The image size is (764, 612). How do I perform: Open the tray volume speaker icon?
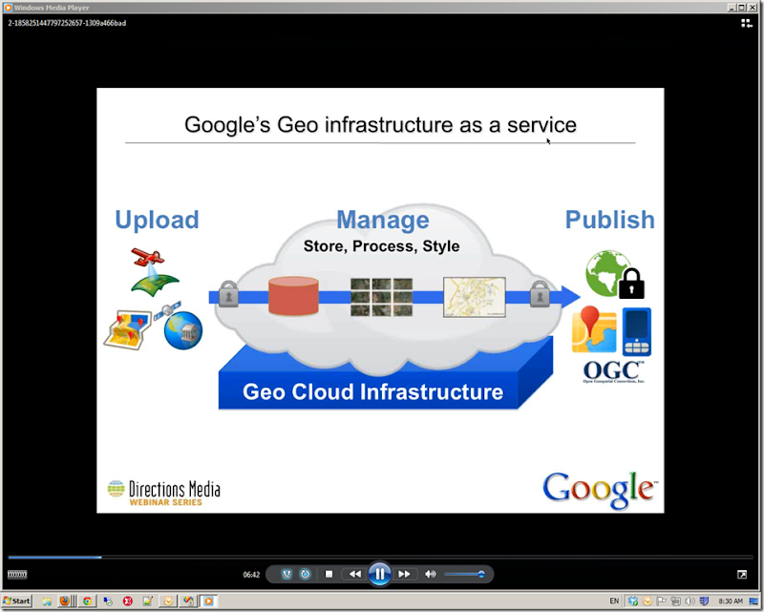click(x=690, y=601)
